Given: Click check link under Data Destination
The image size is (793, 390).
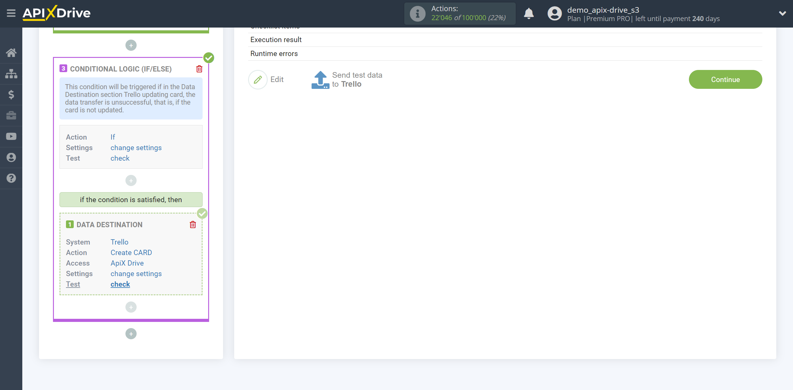Looking at the screenshot, I should [x=120, y=284].
